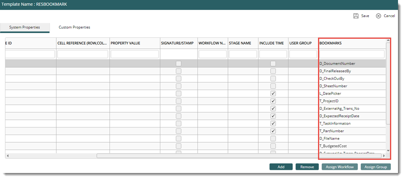Click the Property Value filter input field
404x179 pixels.
click(x=135, y=54)
